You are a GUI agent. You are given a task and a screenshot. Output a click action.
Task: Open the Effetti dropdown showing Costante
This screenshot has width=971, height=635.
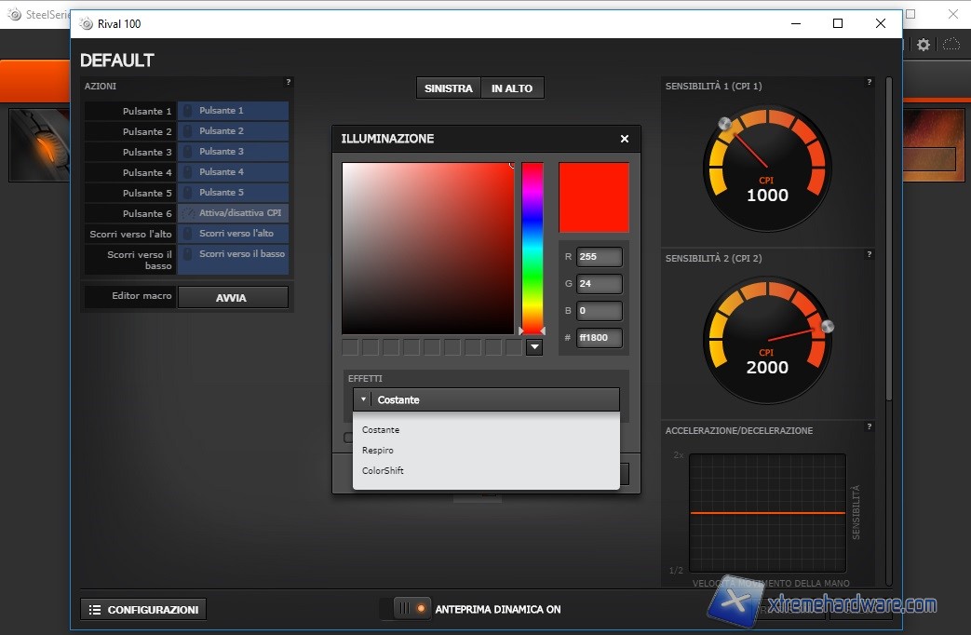486,399
